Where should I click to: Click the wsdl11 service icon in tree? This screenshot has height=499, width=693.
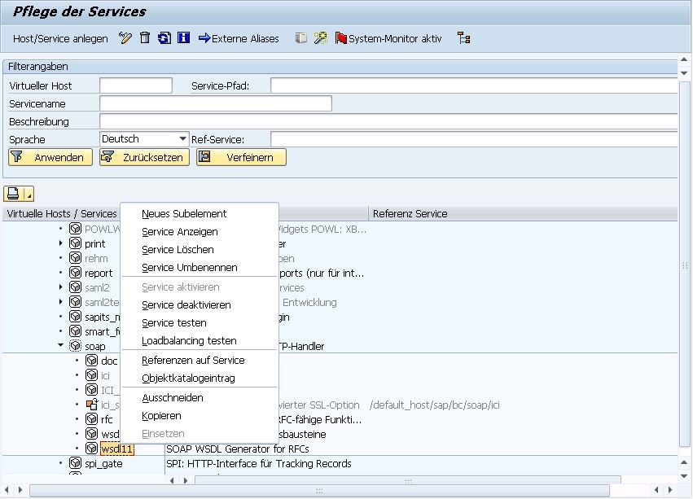tap(92, 448)
